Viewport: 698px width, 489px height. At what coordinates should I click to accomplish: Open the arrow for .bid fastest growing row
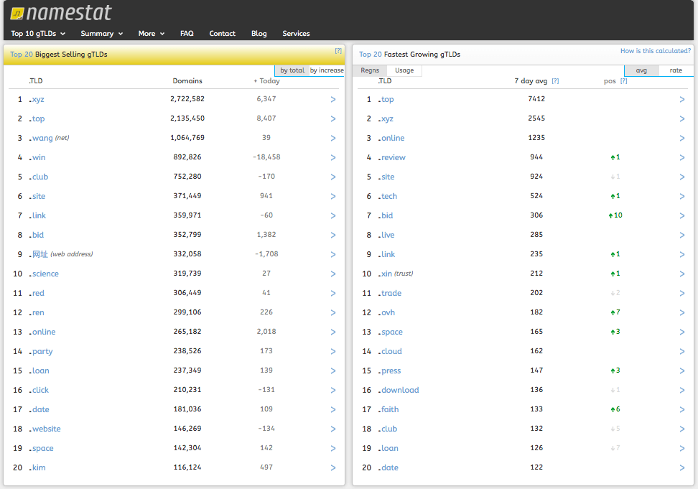pyautogui.click(x=682, y=216)
